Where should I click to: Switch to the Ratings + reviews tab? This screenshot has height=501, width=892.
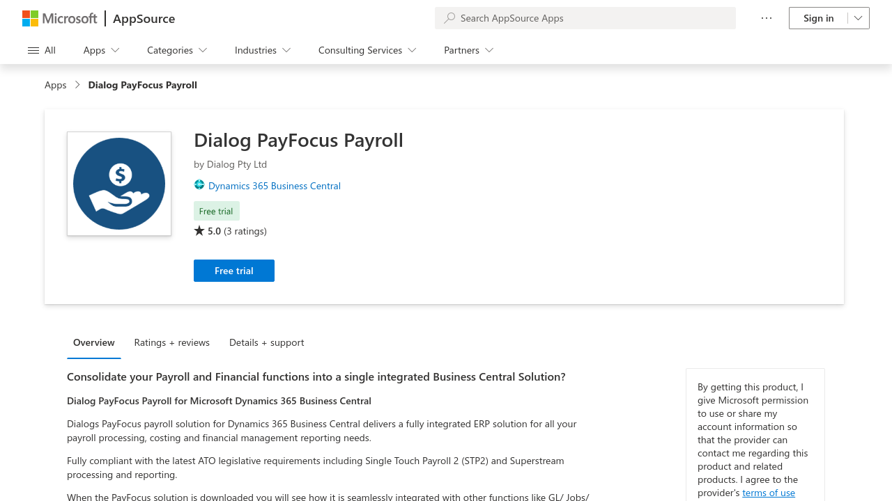(x=172, y=342)
